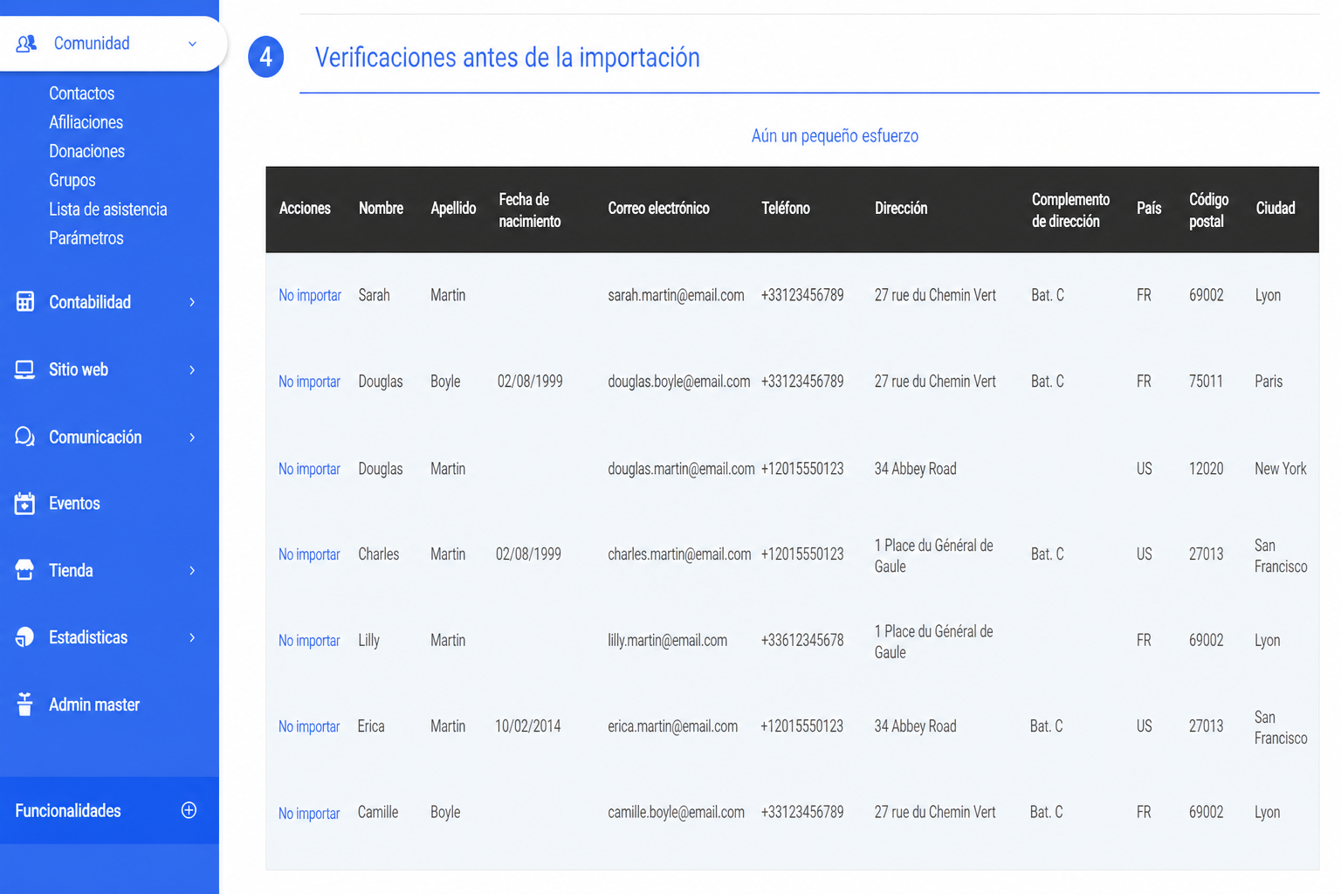This screenshot has height=894, width=1341.
Task: Click No importar for Douglas Martin
Action: pyautogui.click(x=309, y=469)
